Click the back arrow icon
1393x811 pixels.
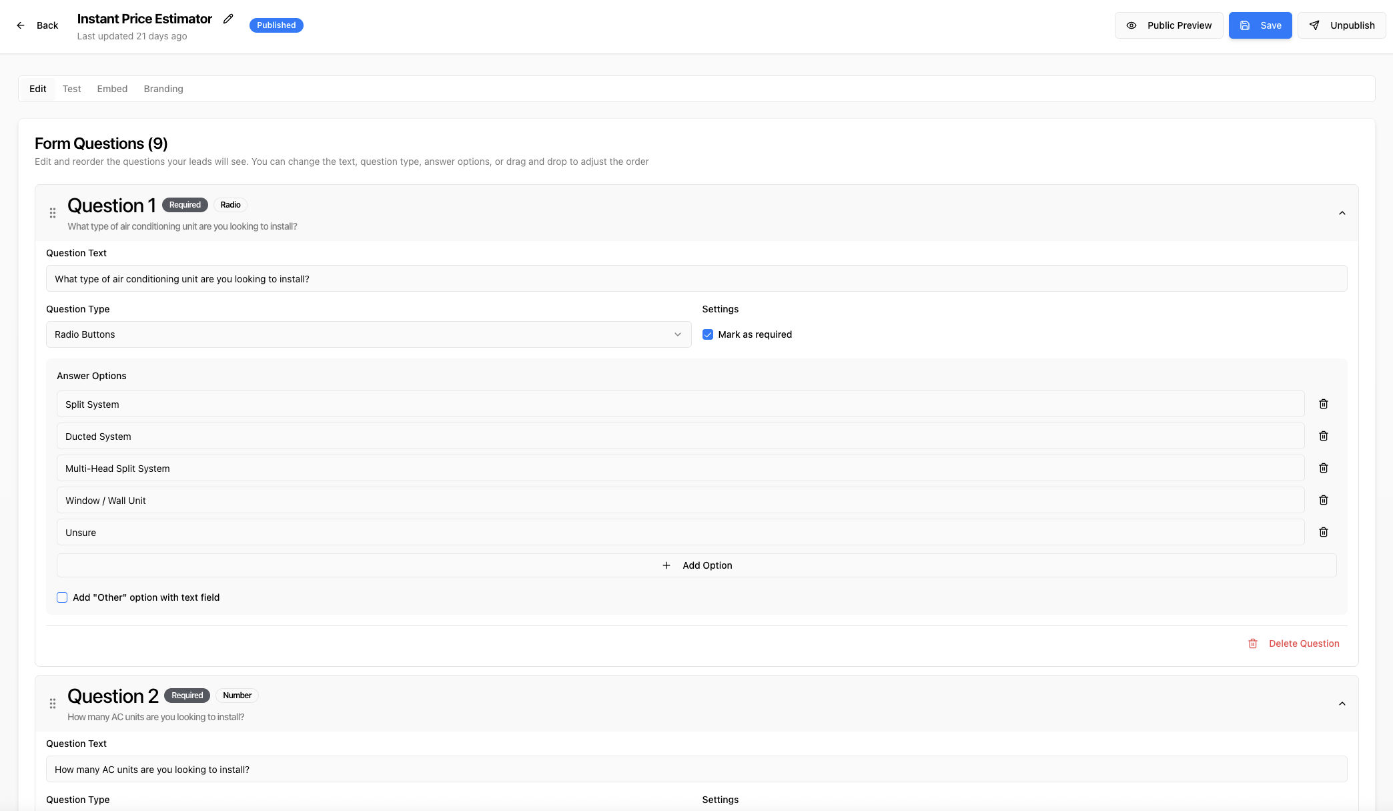pos(21,25)
